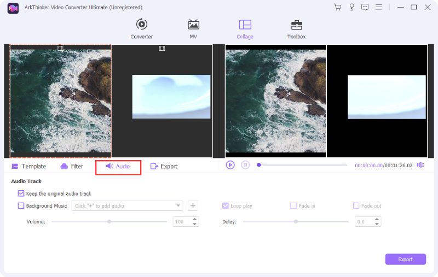Screen dimensions: 438x277
Task: Toggle the Loop play checkbox
Action: pos(226,205)
